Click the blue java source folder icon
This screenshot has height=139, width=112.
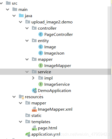(21, 16)
